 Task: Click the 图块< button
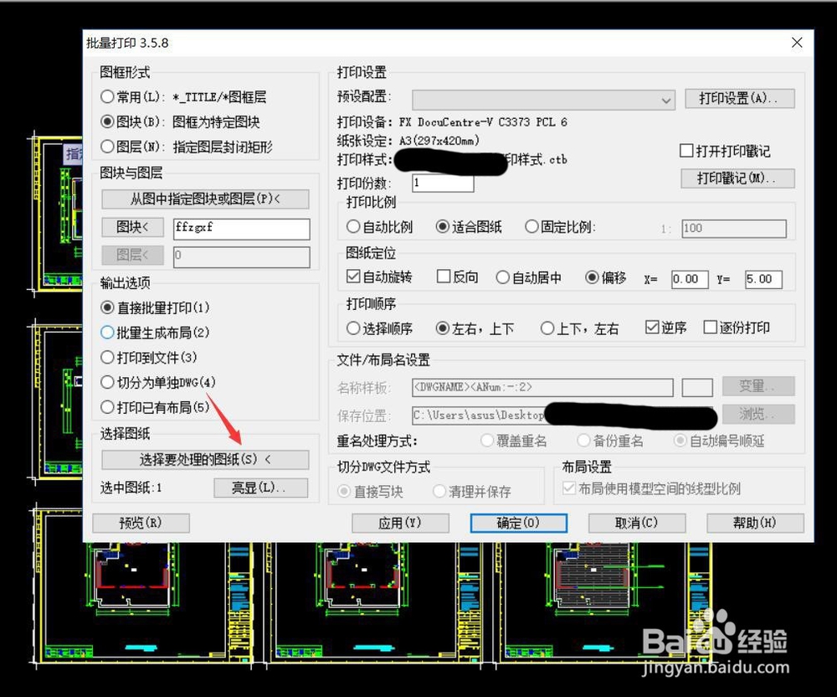[x=132, y=228]
